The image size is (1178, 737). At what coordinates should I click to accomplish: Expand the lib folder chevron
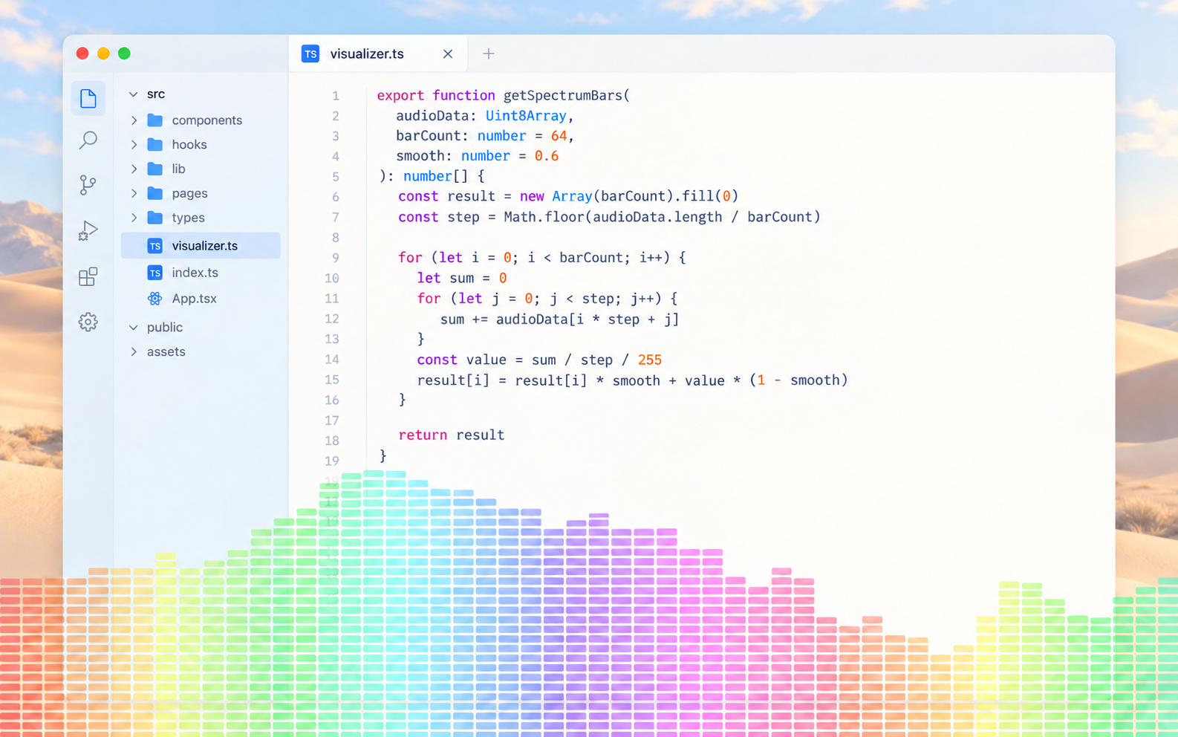(x=134, y=169)
